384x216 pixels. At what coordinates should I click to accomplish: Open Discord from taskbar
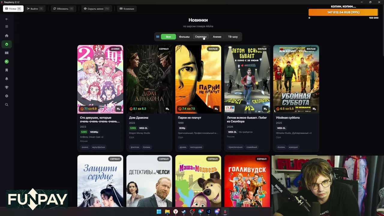click(x=217, y=212)
